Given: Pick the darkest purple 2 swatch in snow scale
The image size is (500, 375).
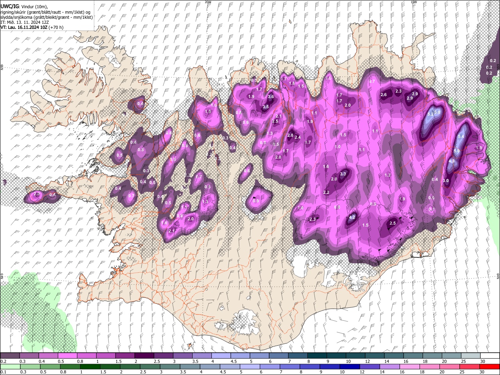Looking at the screenshot, I should click(x=144, y=356).
